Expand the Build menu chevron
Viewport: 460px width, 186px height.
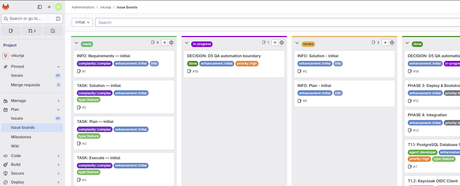[58, 164]
